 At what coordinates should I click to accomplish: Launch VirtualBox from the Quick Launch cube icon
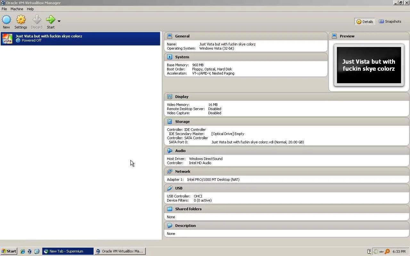(x=29, y=252)
